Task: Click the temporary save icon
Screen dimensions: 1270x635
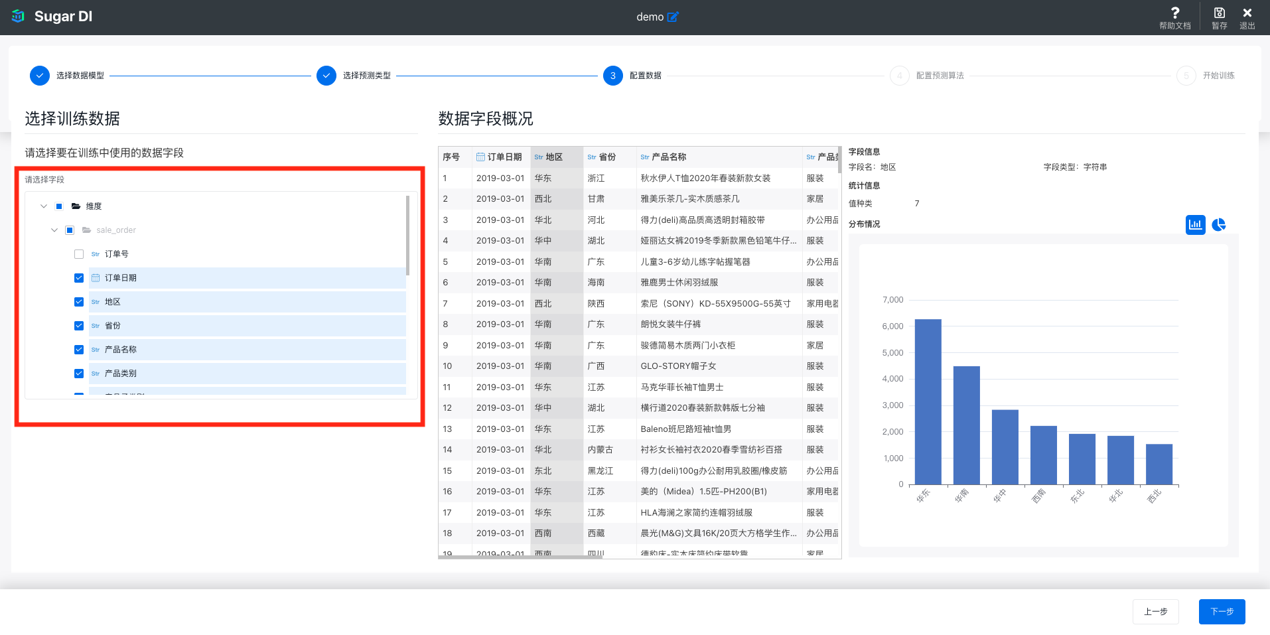Action: point(1220,13)
